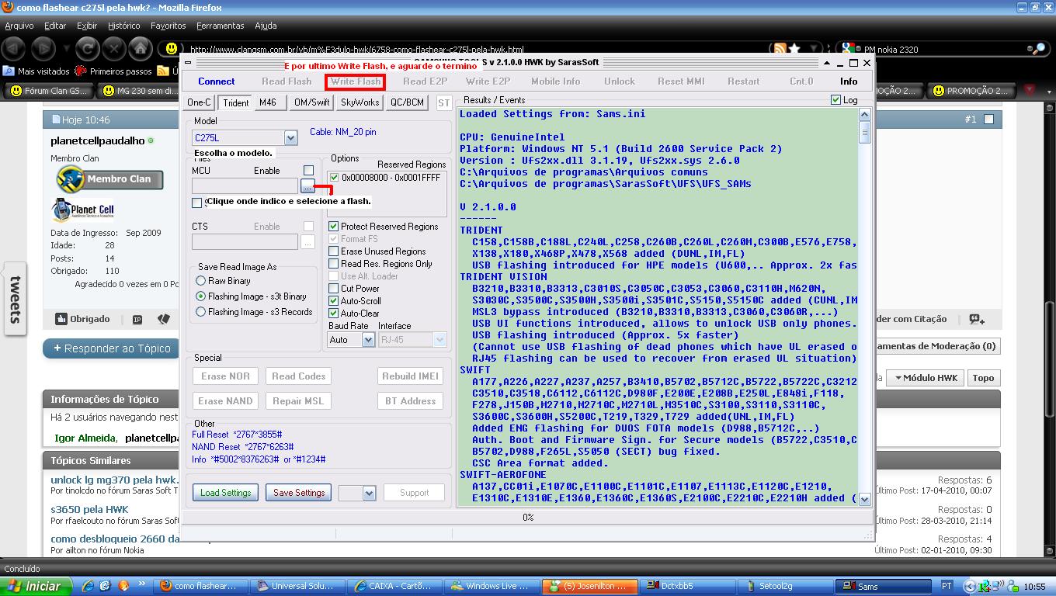Switch to Windows Live taskbar window

[491, 586]
